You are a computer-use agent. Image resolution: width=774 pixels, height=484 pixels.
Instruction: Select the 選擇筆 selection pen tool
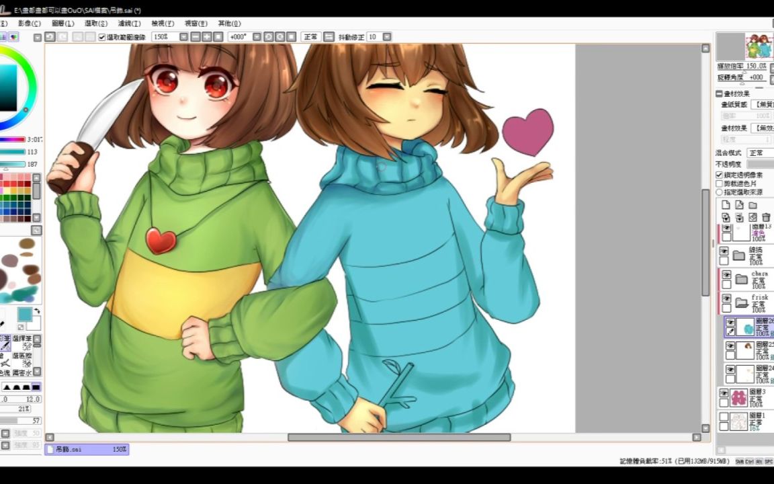21,342
